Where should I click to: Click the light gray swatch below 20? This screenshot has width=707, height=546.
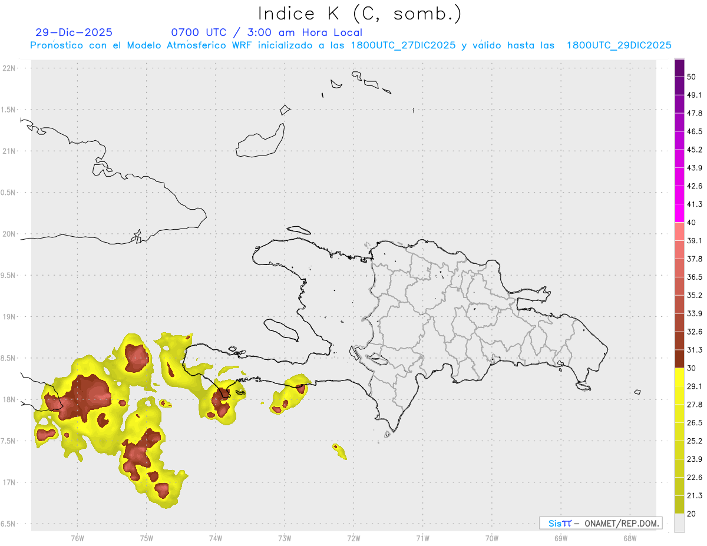[679, 524]
